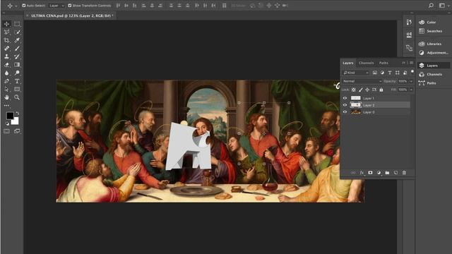Open the Auto-Select Layer dropdown
This screenshot has height=254, width=452.
(x=56, y=6)
